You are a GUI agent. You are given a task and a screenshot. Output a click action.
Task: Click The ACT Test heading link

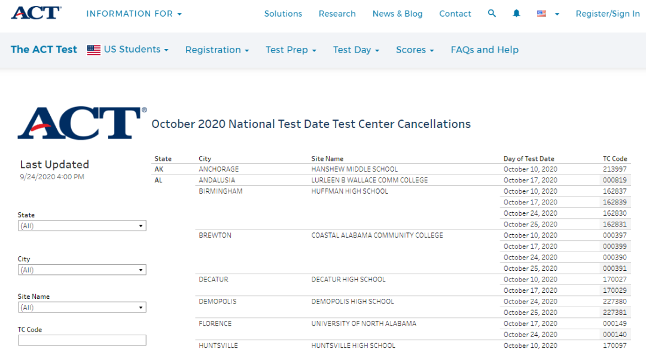(44, 50)
